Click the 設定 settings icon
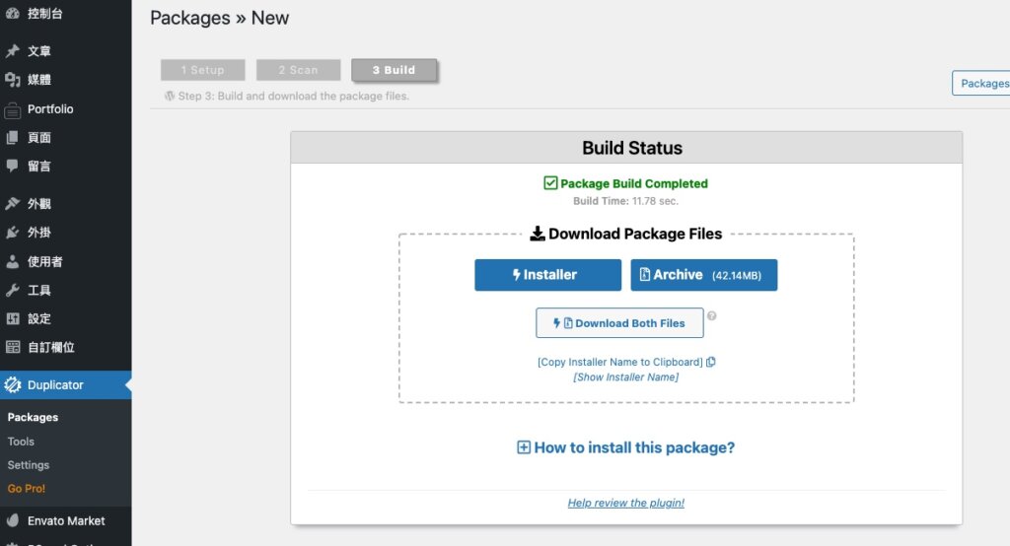1010x546 pixels. pyautogui.click(x=12, y=318)
